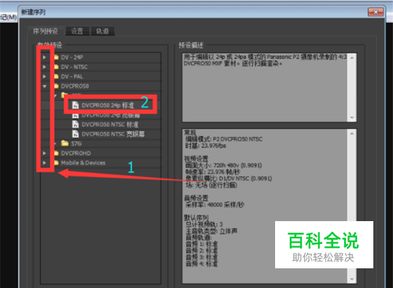Click the DVCPROHD folder icon
This screenshot has height=288, width=393.
pyautogui.click(x=57, y=153)
